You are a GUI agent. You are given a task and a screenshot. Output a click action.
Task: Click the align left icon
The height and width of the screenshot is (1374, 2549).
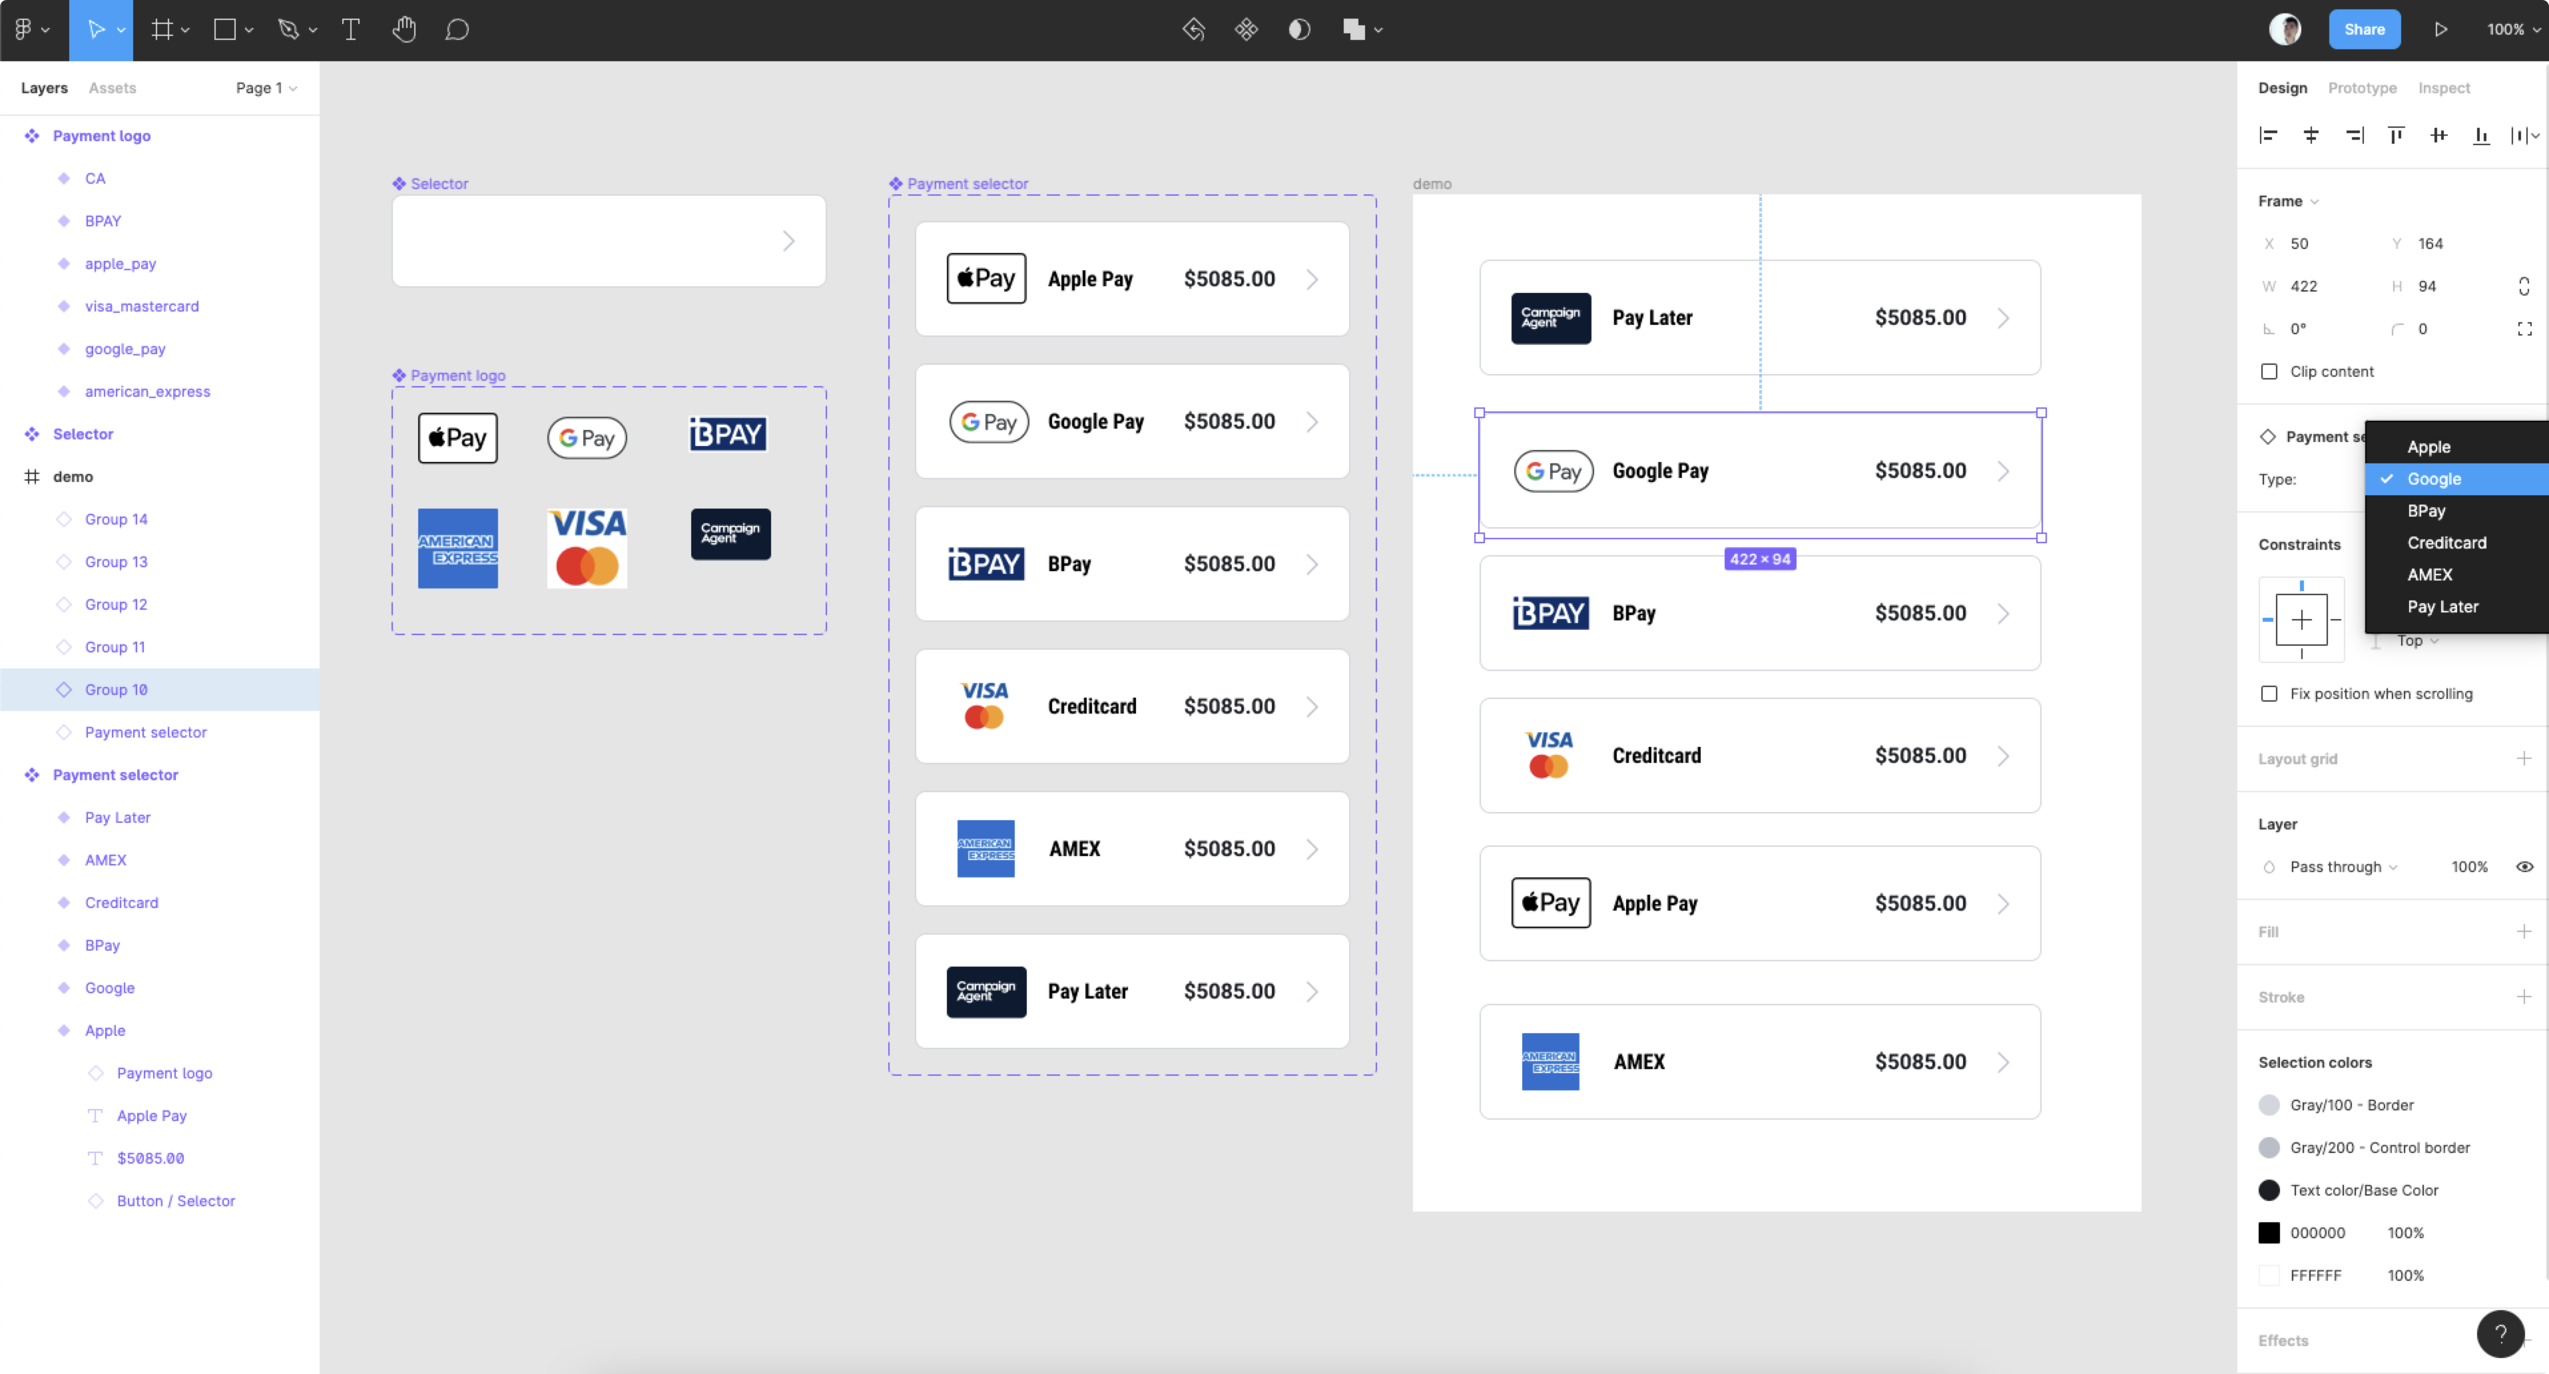pos(2268,136)
